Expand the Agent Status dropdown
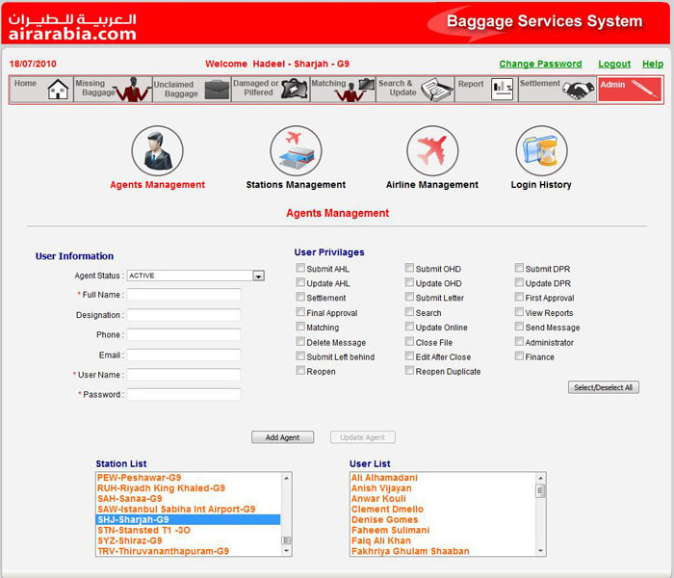The height and width of the screenshot is (578, 674). 258,276
